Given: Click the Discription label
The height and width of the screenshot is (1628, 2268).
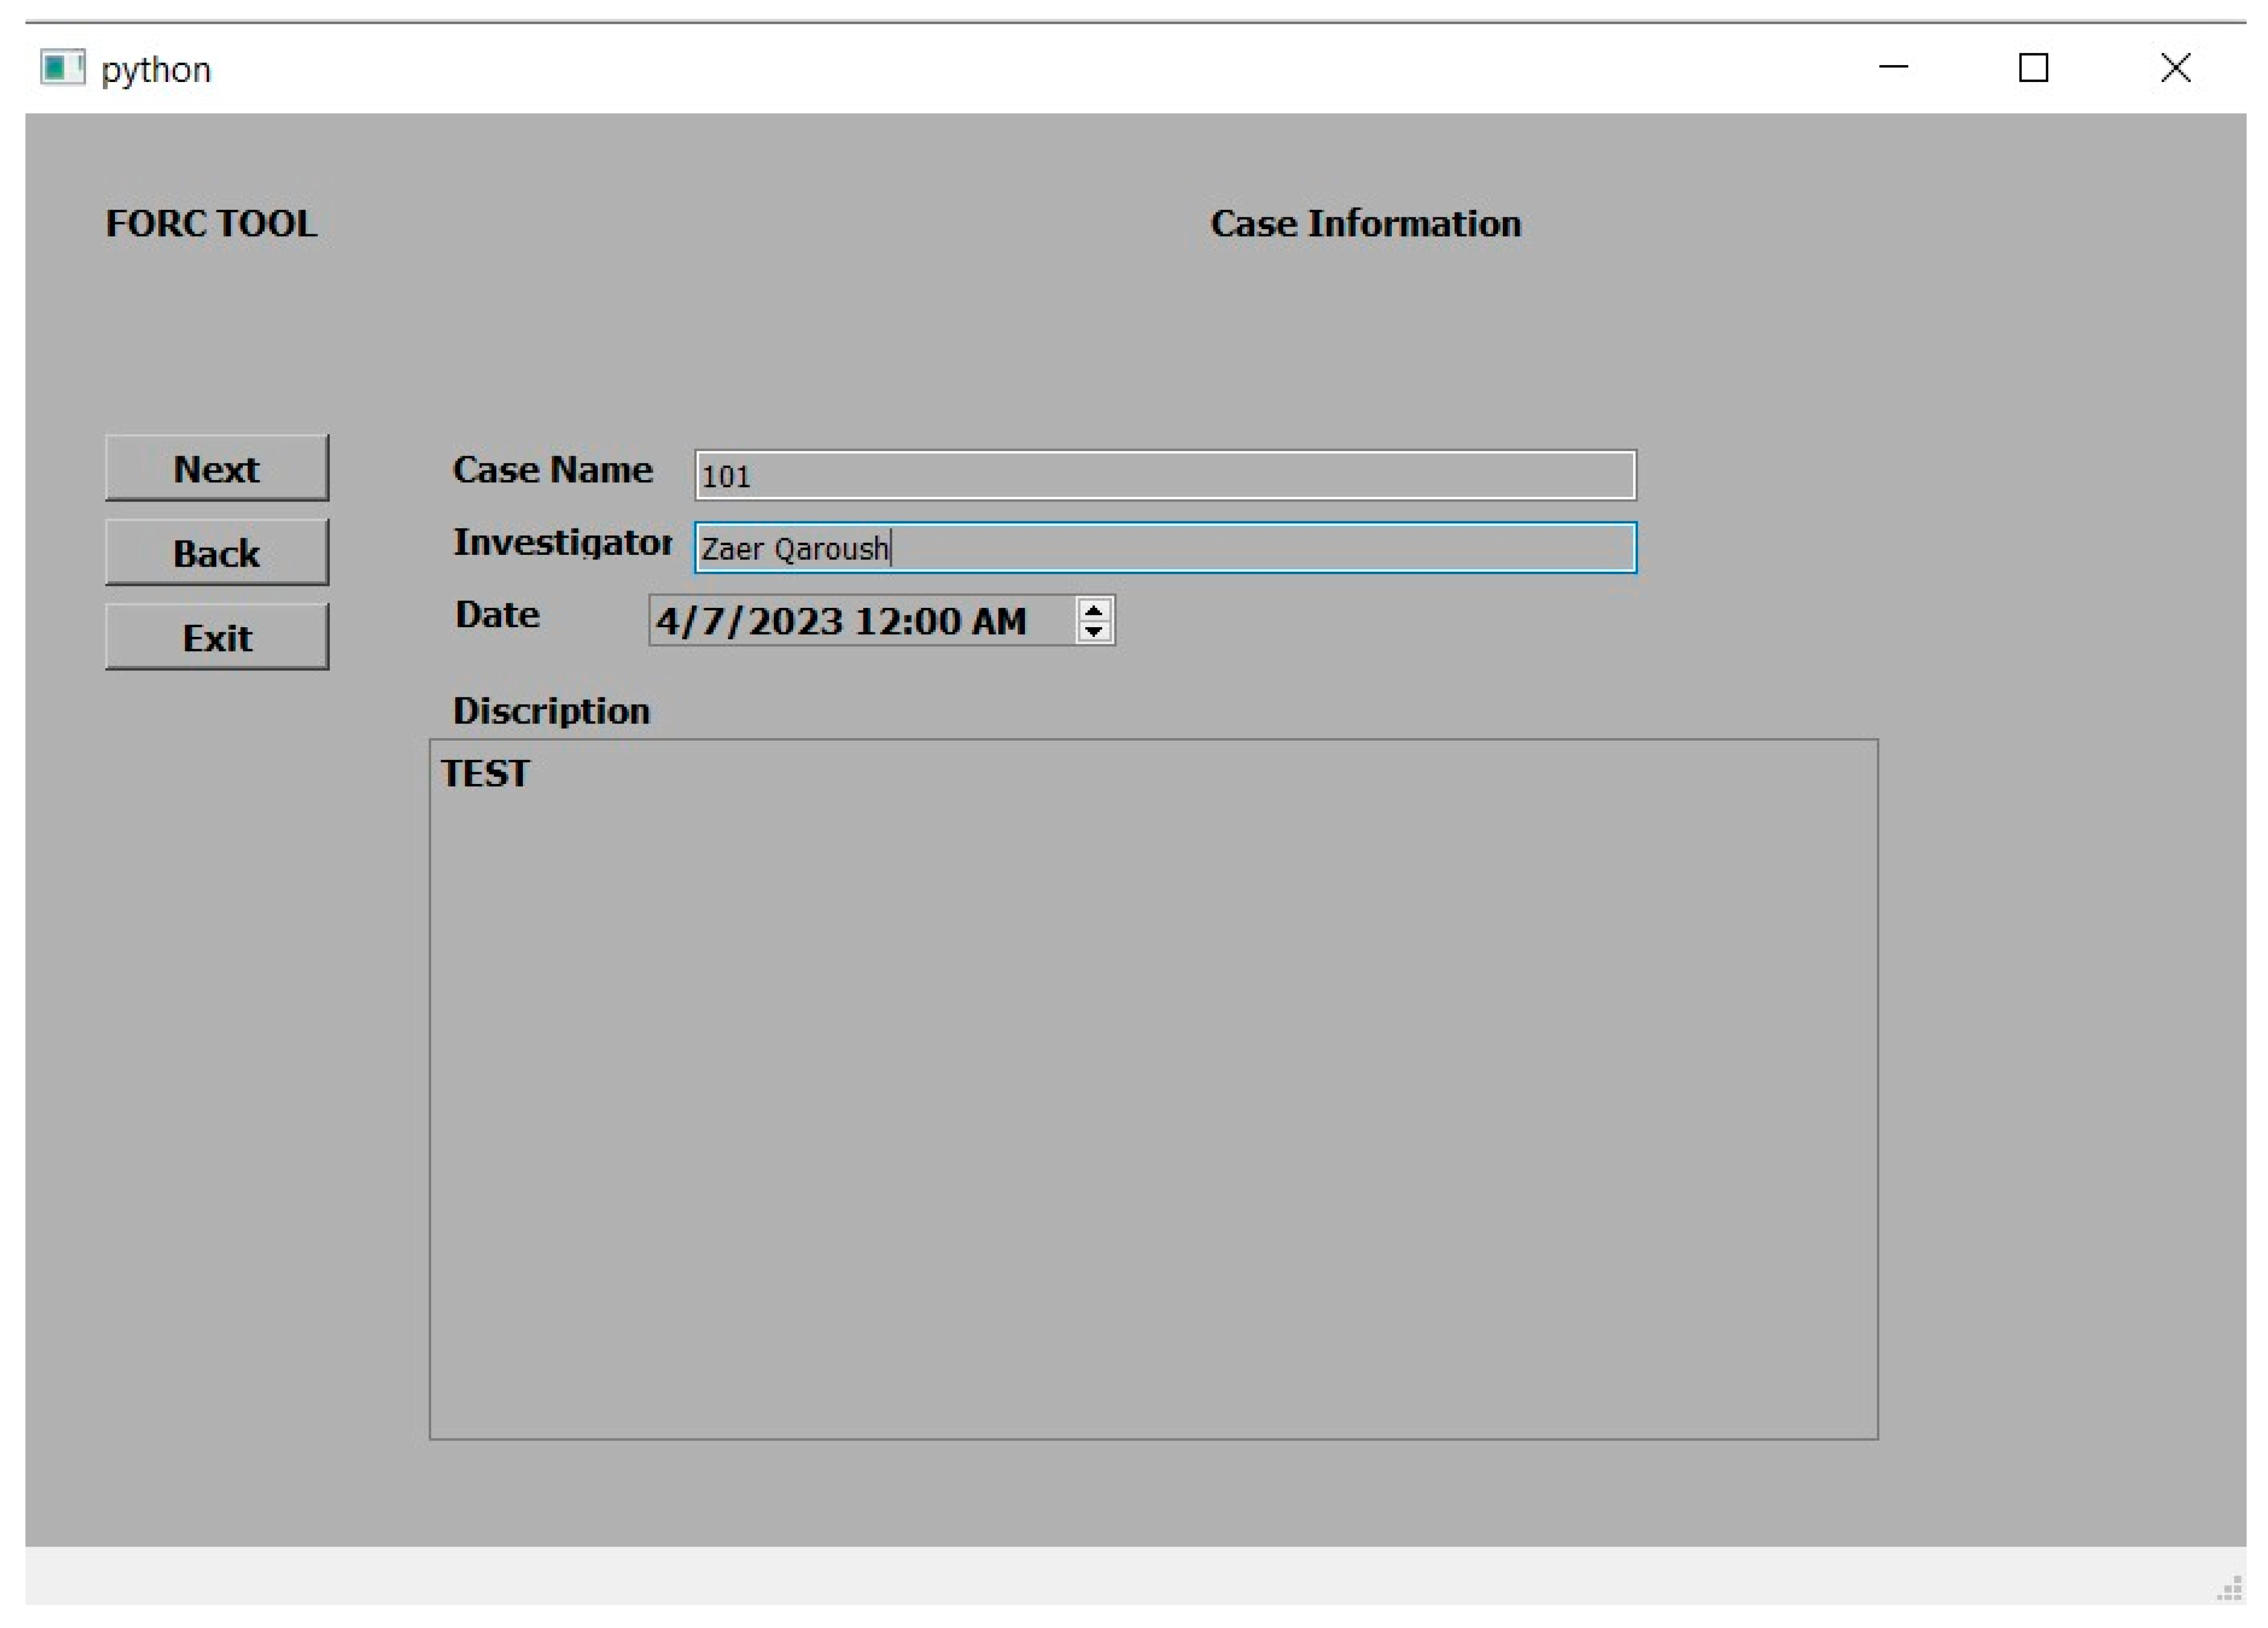Looking at the screenshot, I should pos(551,710).
